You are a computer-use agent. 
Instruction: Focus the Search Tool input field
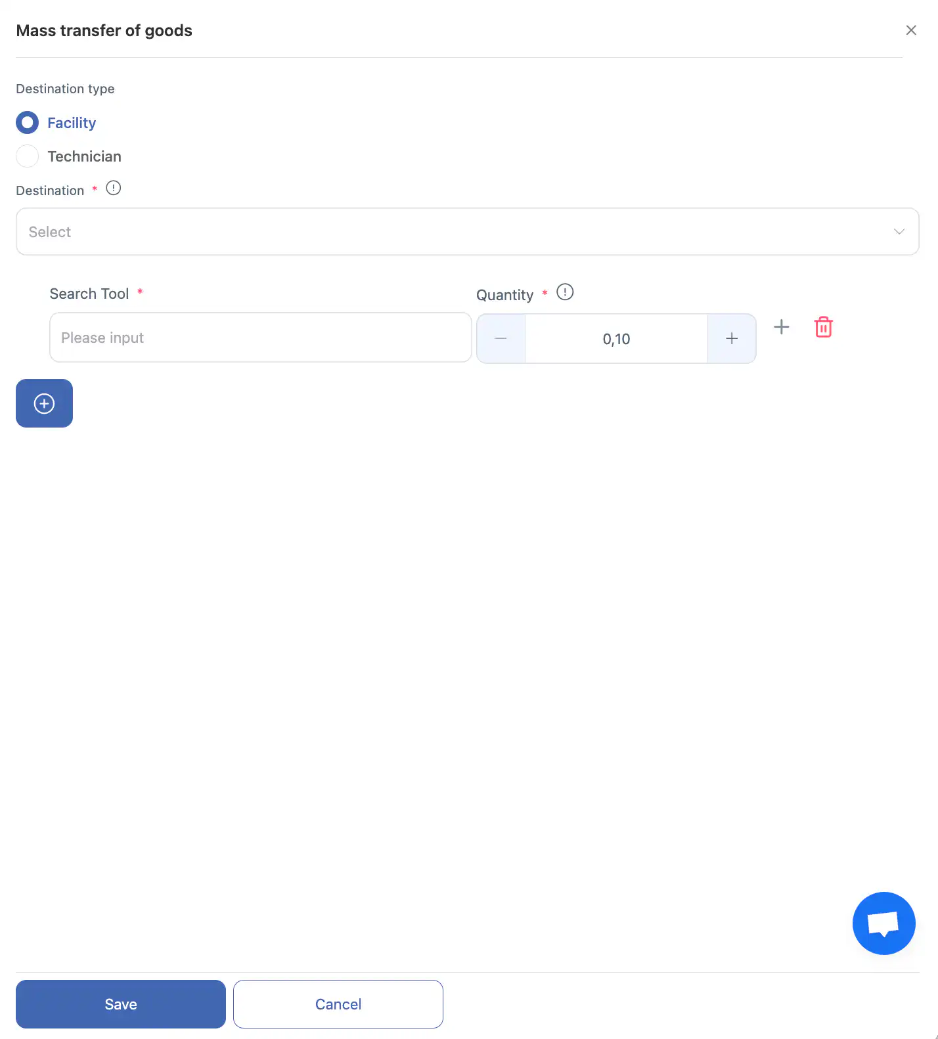[x=261, y=338]
